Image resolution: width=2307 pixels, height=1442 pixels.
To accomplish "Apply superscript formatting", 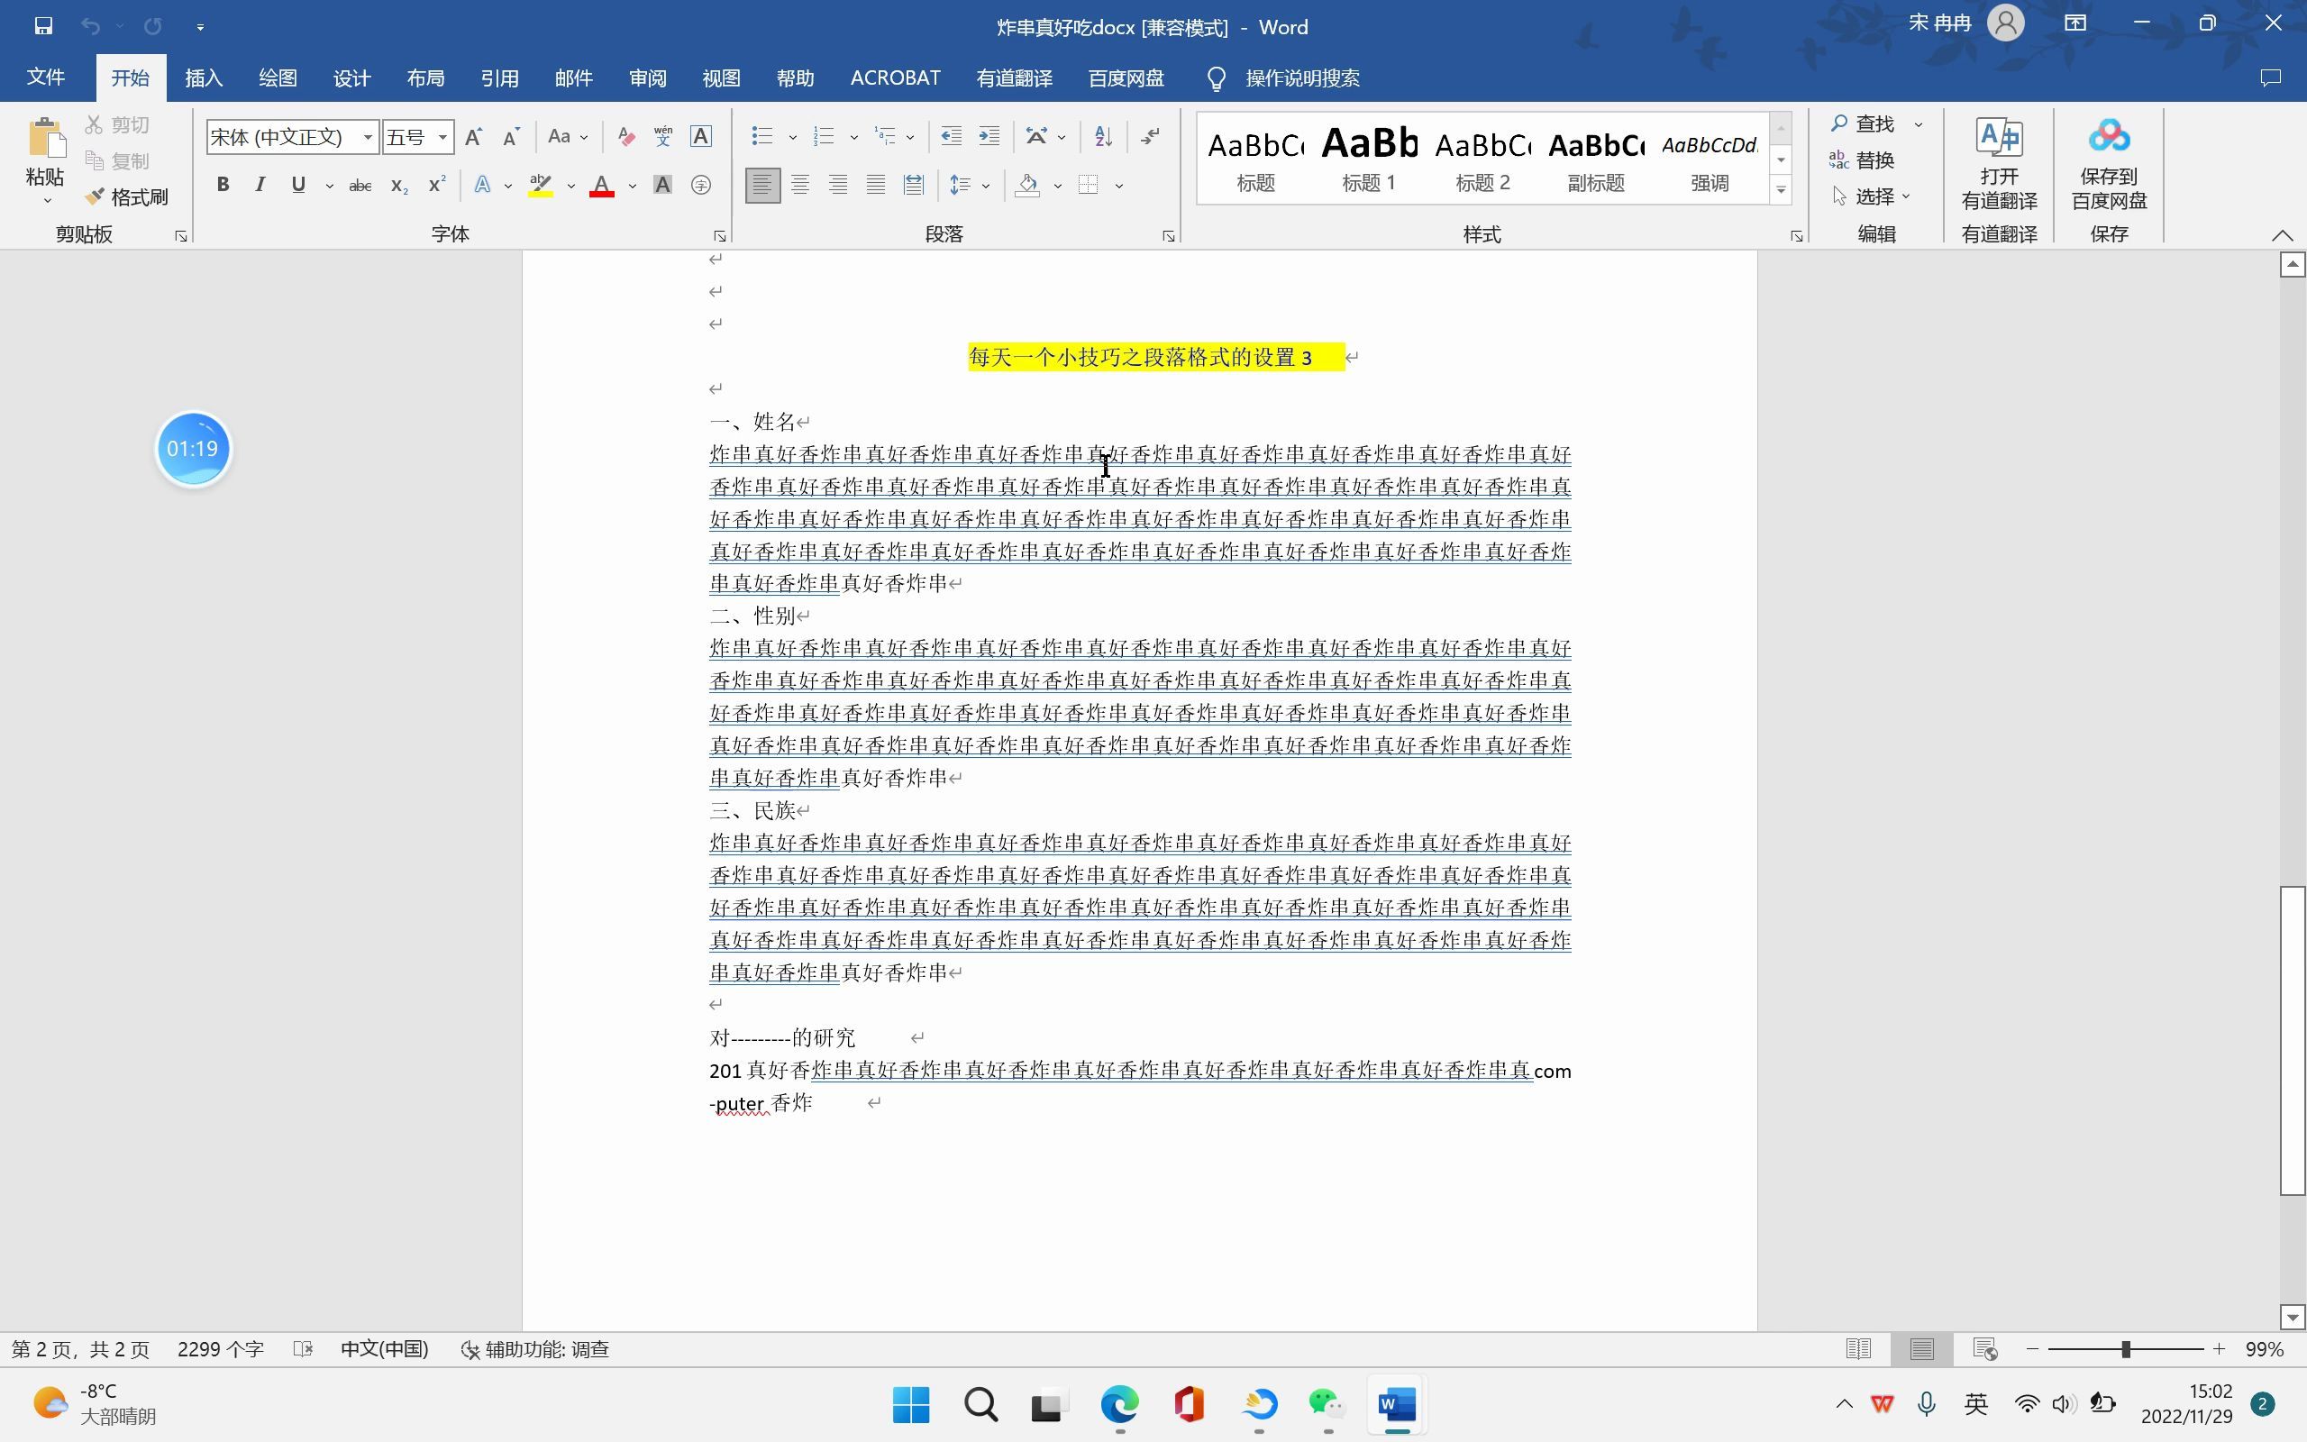I will [x=436, y=185].
